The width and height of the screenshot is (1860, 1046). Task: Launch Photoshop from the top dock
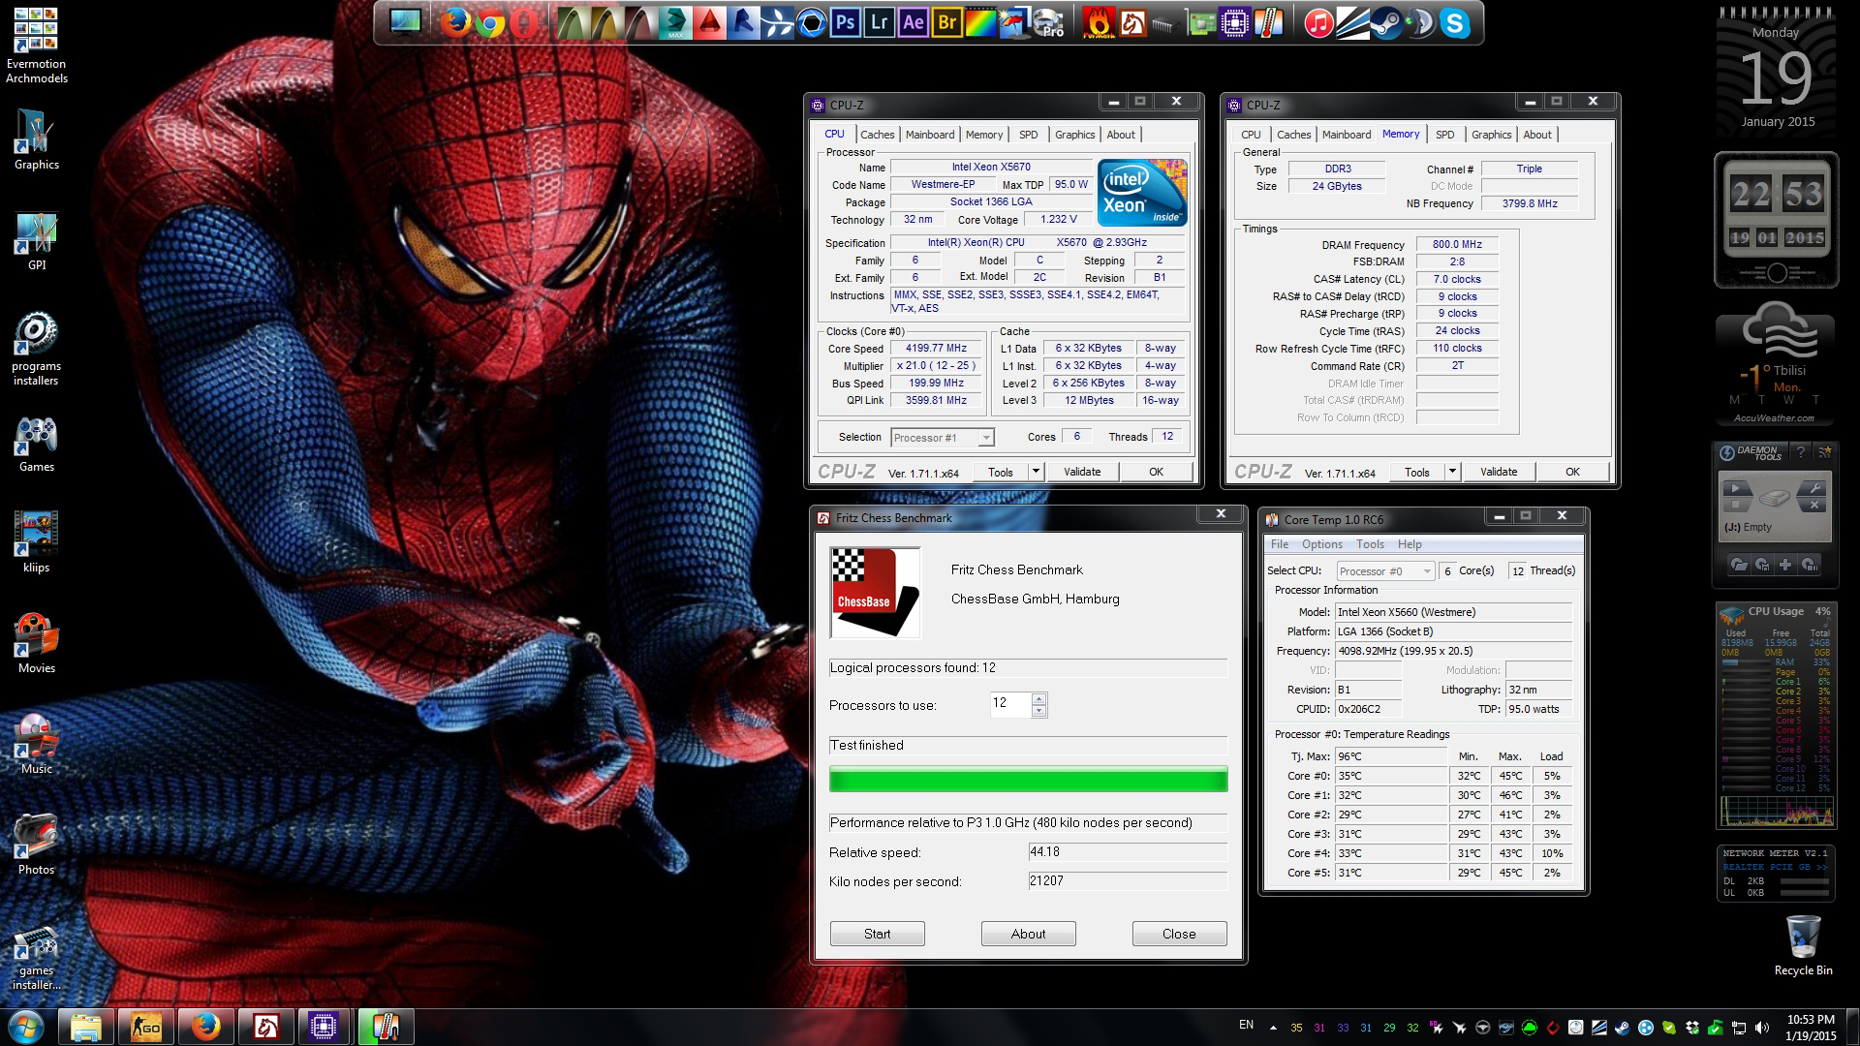pos(845,22)
